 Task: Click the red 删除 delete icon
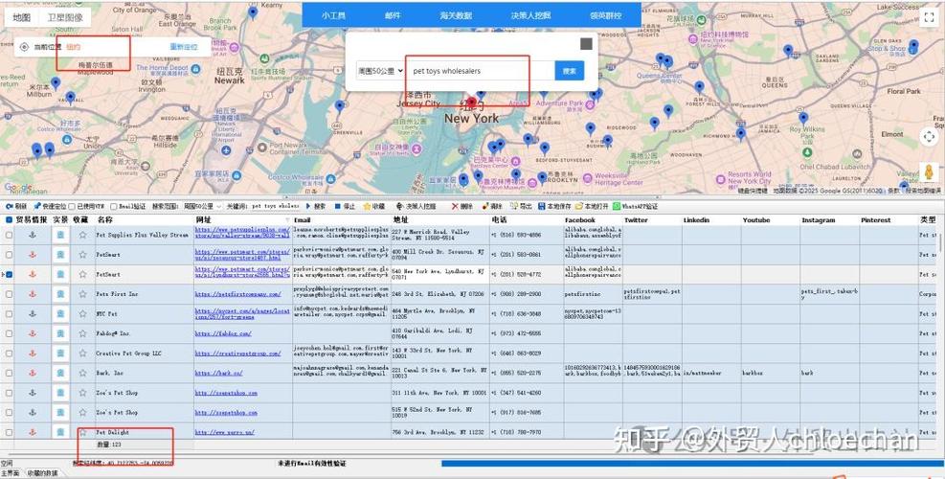pos(455,206)
